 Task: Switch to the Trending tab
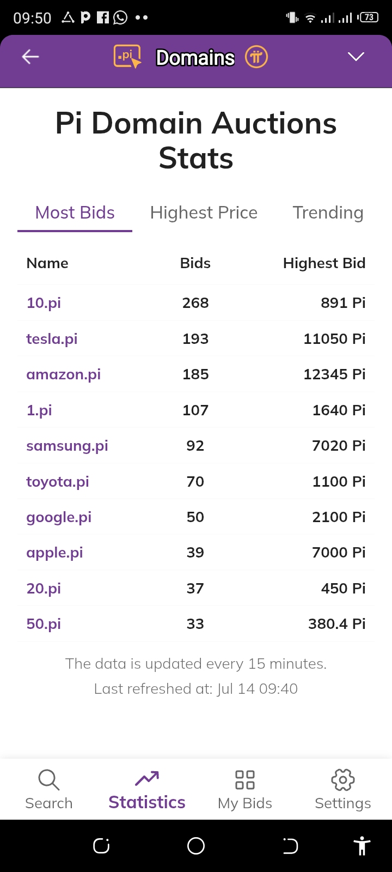[328, 213]
